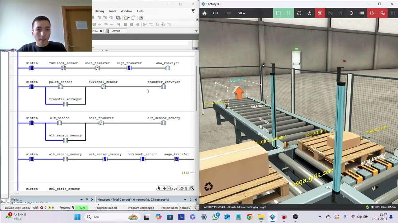The image size is (398, 223).
Task: Select the ana_konveyor coil
Action: [168, 68]
